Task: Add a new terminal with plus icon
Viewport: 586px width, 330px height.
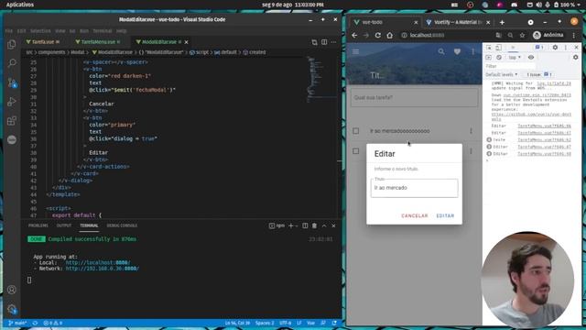Action: point(290,225)
